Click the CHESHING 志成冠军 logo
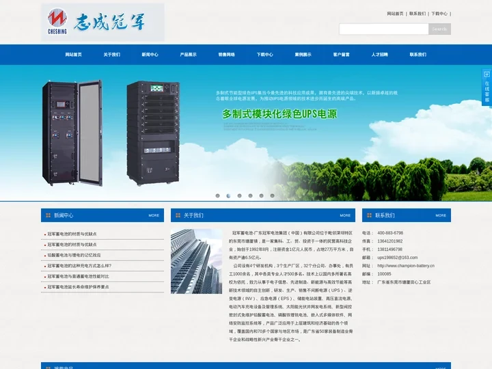This screenshot has height=369, width=492. [x=102, y=23]
